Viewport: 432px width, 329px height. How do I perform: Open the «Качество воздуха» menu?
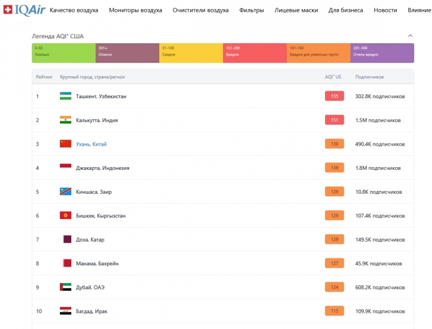click(74, 10)
